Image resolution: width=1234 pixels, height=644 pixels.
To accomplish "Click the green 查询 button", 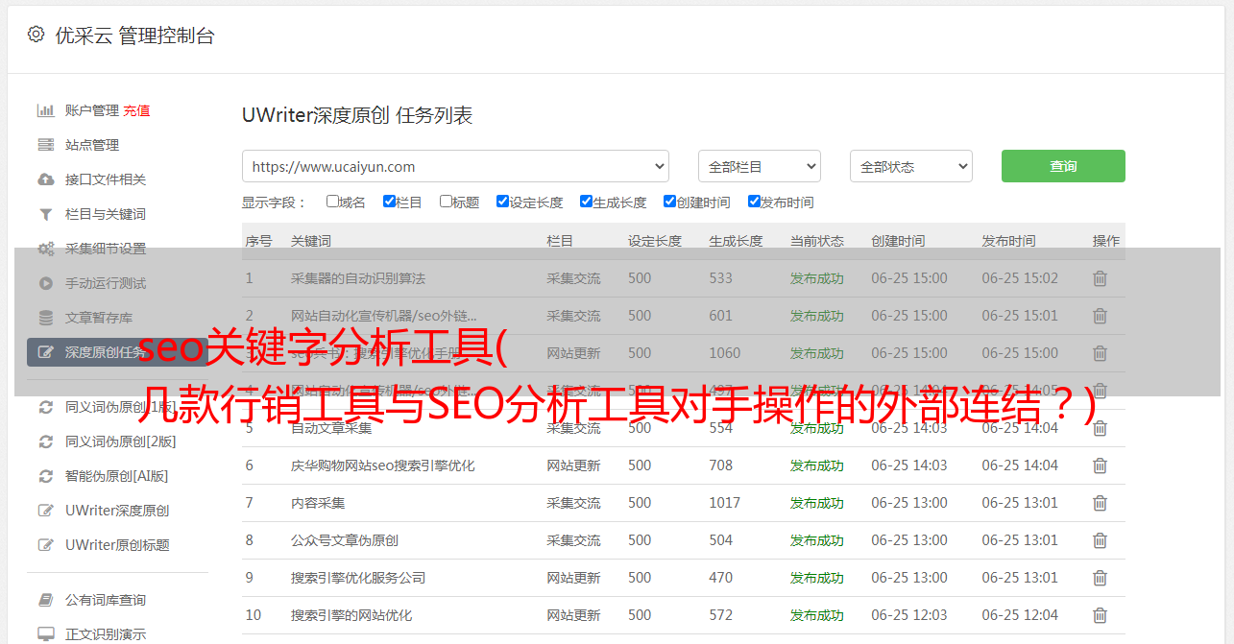I will (1063, 166).
